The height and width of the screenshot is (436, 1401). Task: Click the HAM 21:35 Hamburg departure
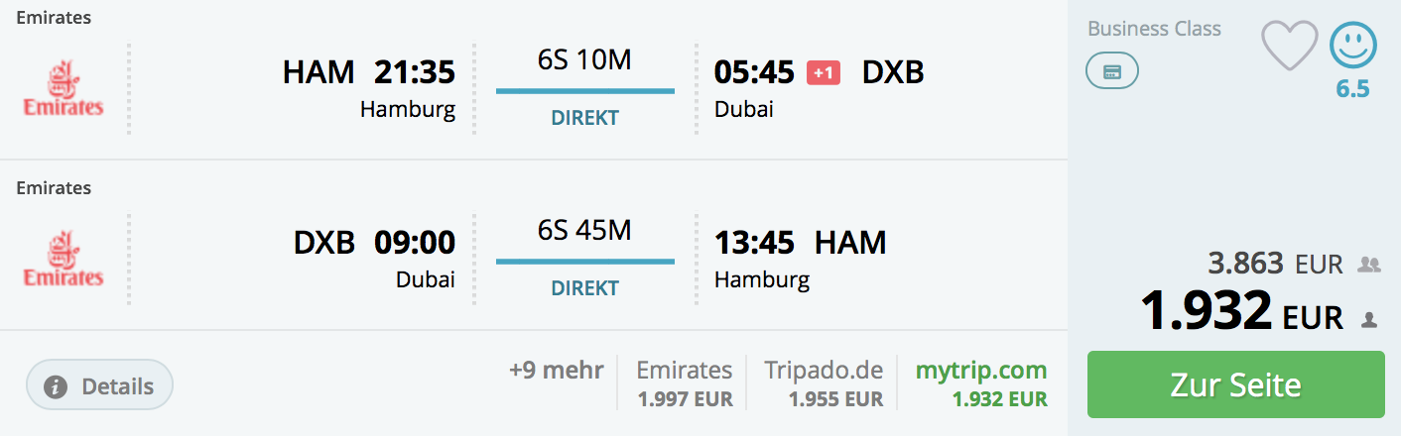tap(369, 88)
